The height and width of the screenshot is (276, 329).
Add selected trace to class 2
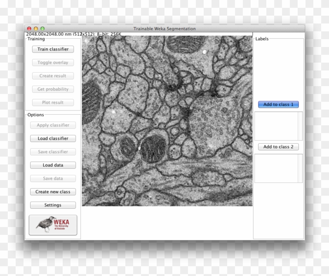[278, 146]
